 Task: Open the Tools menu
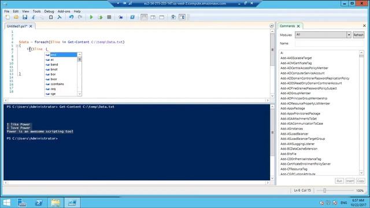(x=36, y=12)
